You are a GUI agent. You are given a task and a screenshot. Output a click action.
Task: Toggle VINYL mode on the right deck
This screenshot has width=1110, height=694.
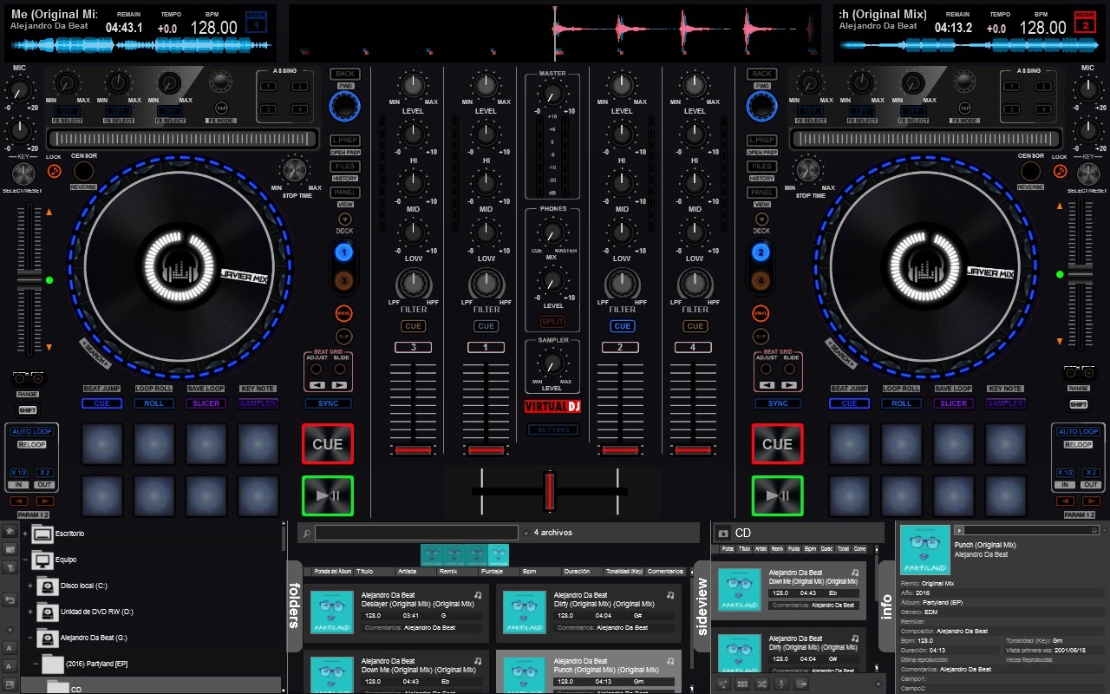point(761,313)
